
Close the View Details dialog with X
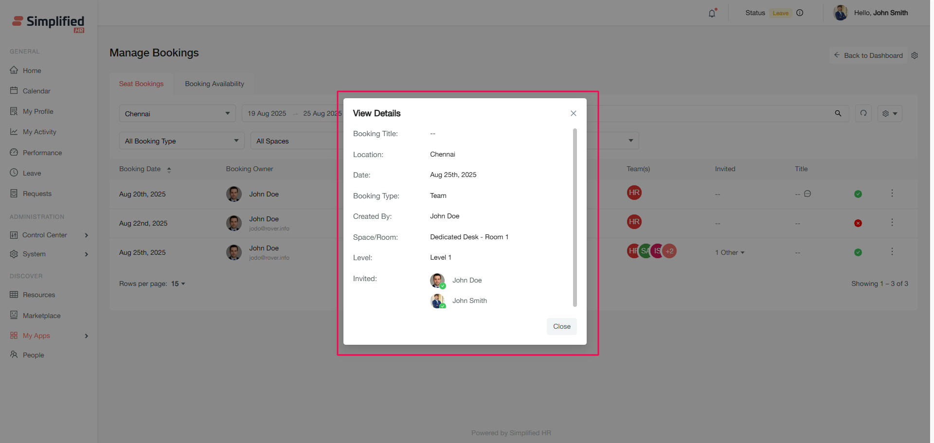pos(574,113)
